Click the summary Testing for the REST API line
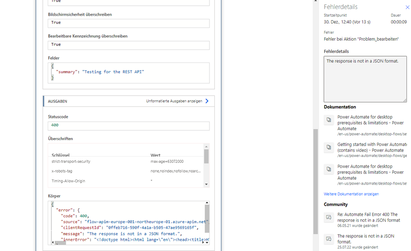The image size is (411, 251). pos(100,72)
